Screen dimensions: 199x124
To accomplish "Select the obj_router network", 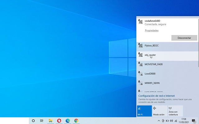I will [167, 56].
